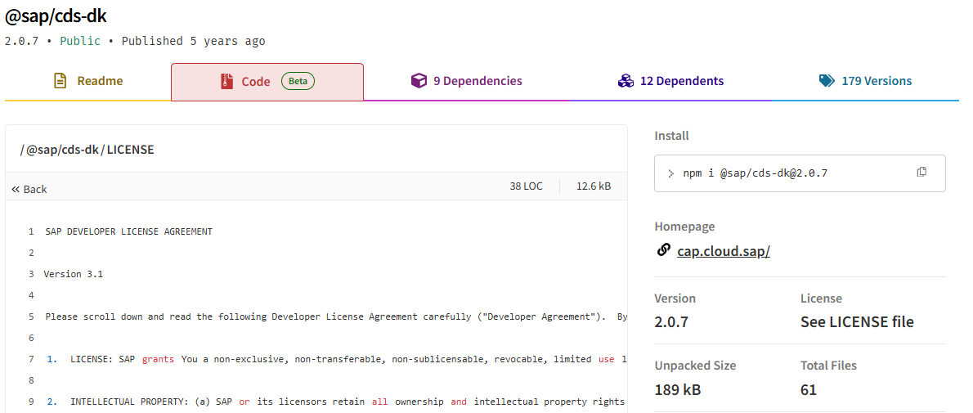Click the 'Version 3.1' code line
This screenshot has width=973, height=413.
point(74,274)
